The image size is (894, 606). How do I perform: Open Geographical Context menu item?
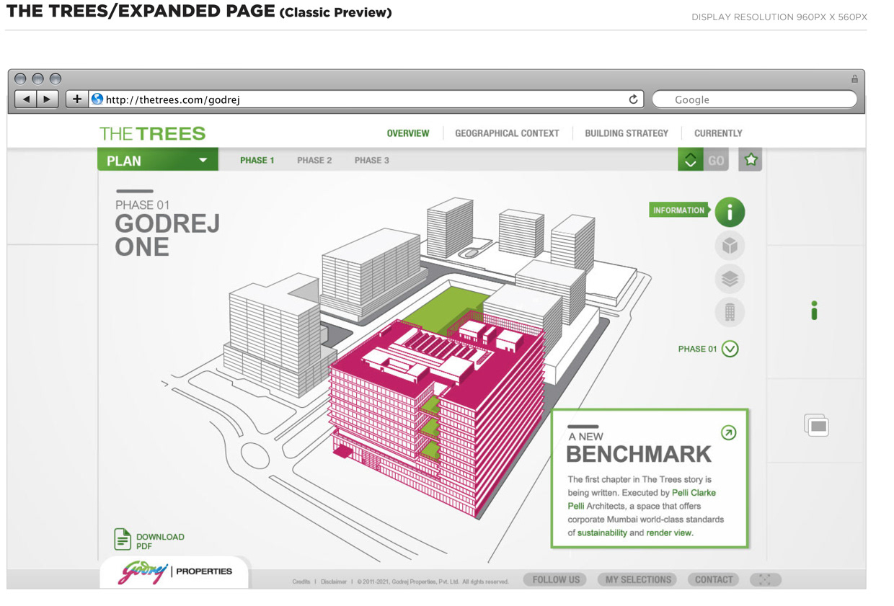(507, 133)
